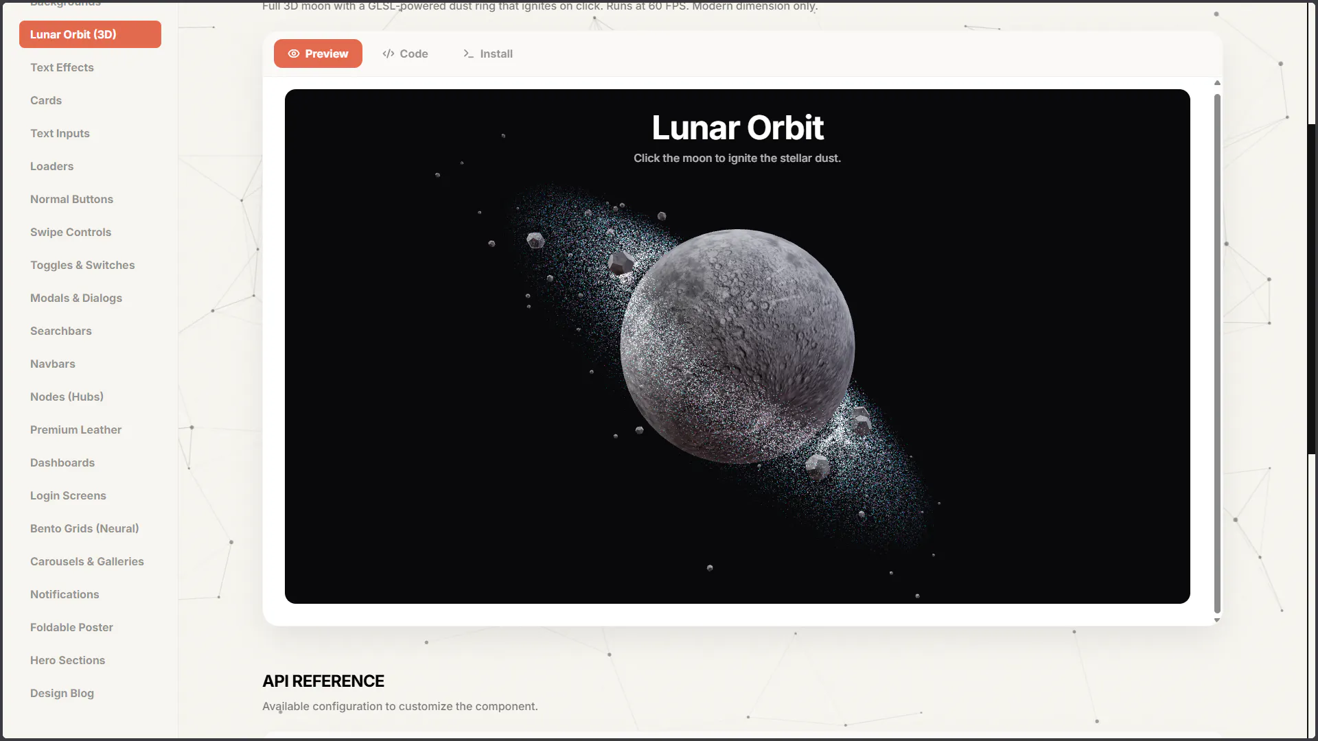Select Premium Leather item
The image size is (1318, 741).
(x=90, y=430)
